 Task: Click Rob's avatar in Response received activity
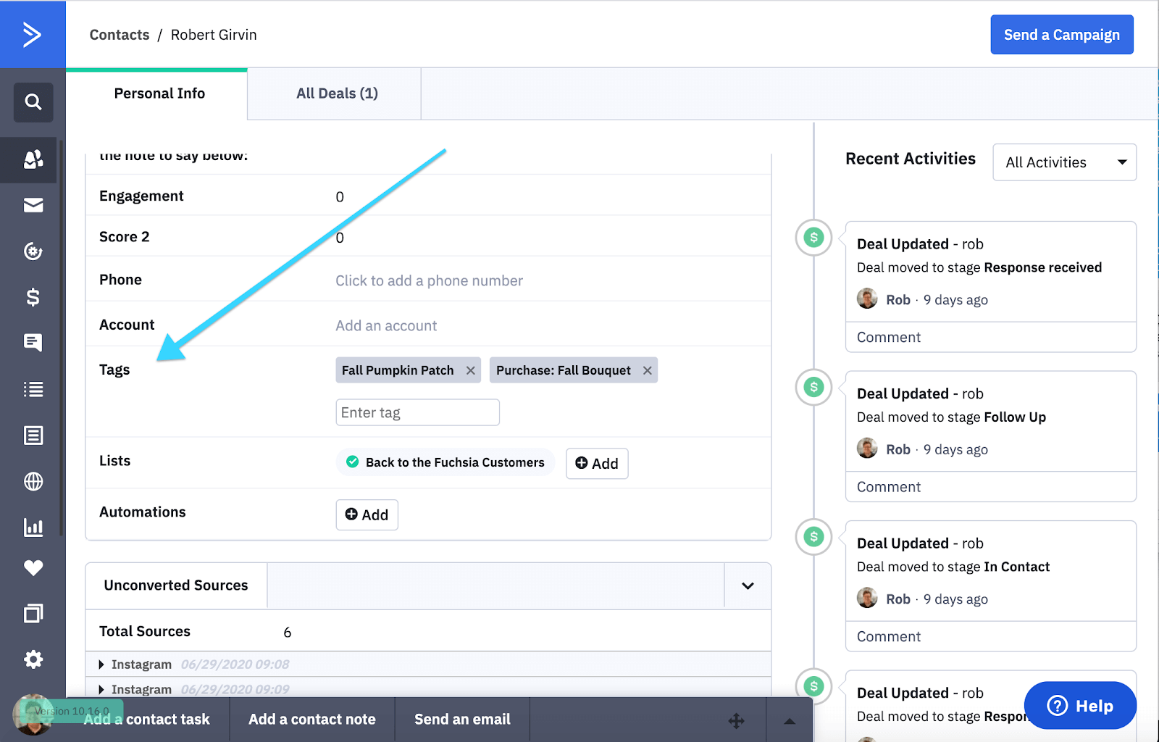(867, 299)
